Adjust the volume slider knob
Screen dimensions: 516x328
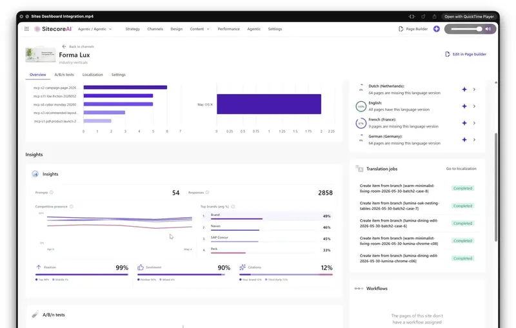pos(479,29)
